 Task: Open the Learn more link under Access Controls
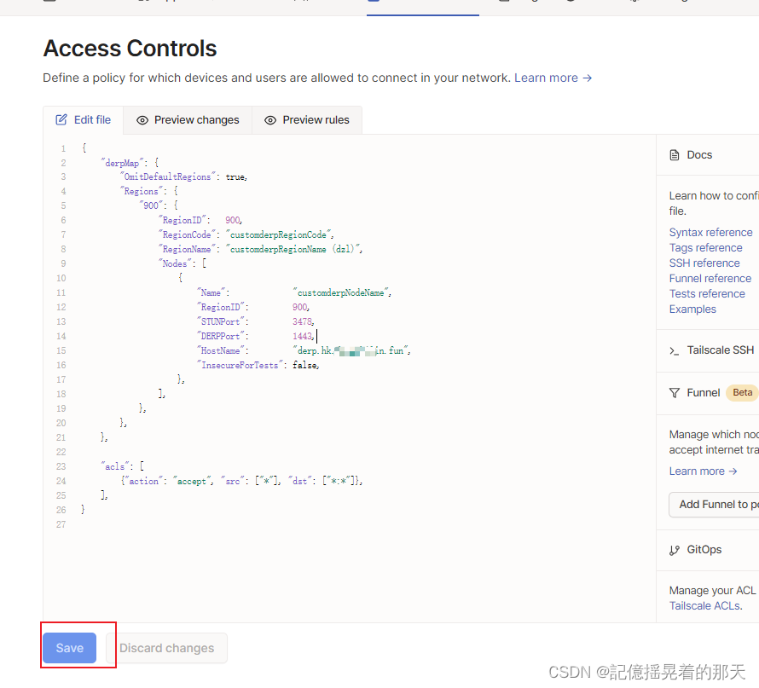tap(553, 78)
